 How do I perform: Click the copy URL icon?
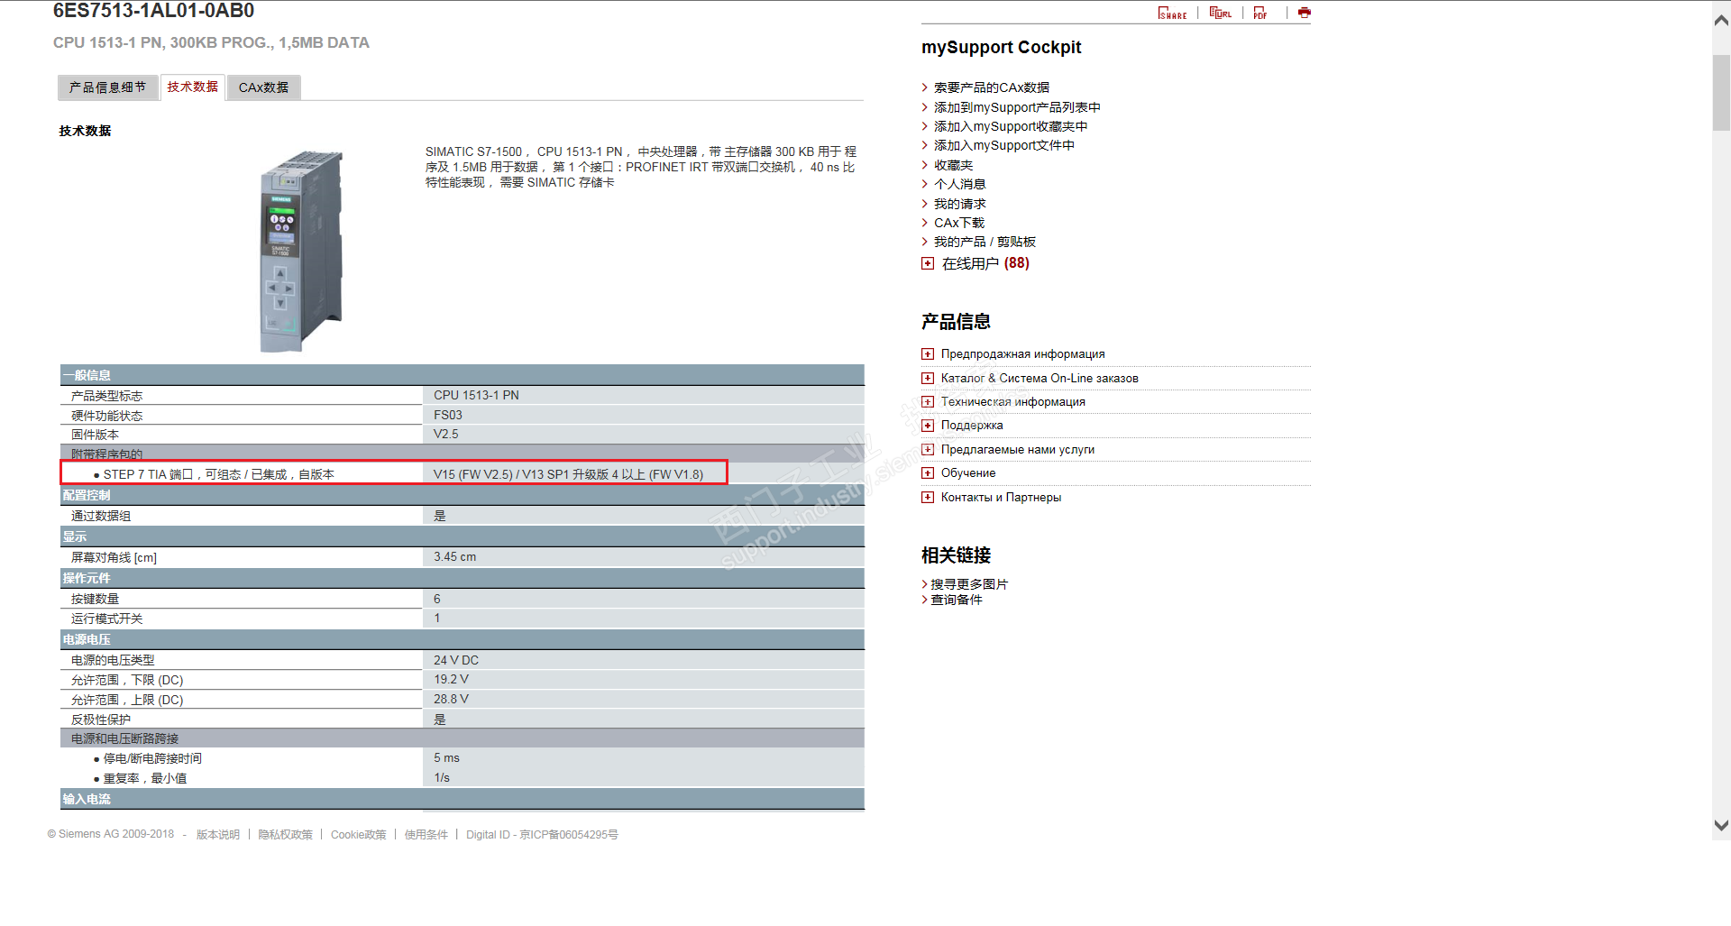tap(1220, 13)
